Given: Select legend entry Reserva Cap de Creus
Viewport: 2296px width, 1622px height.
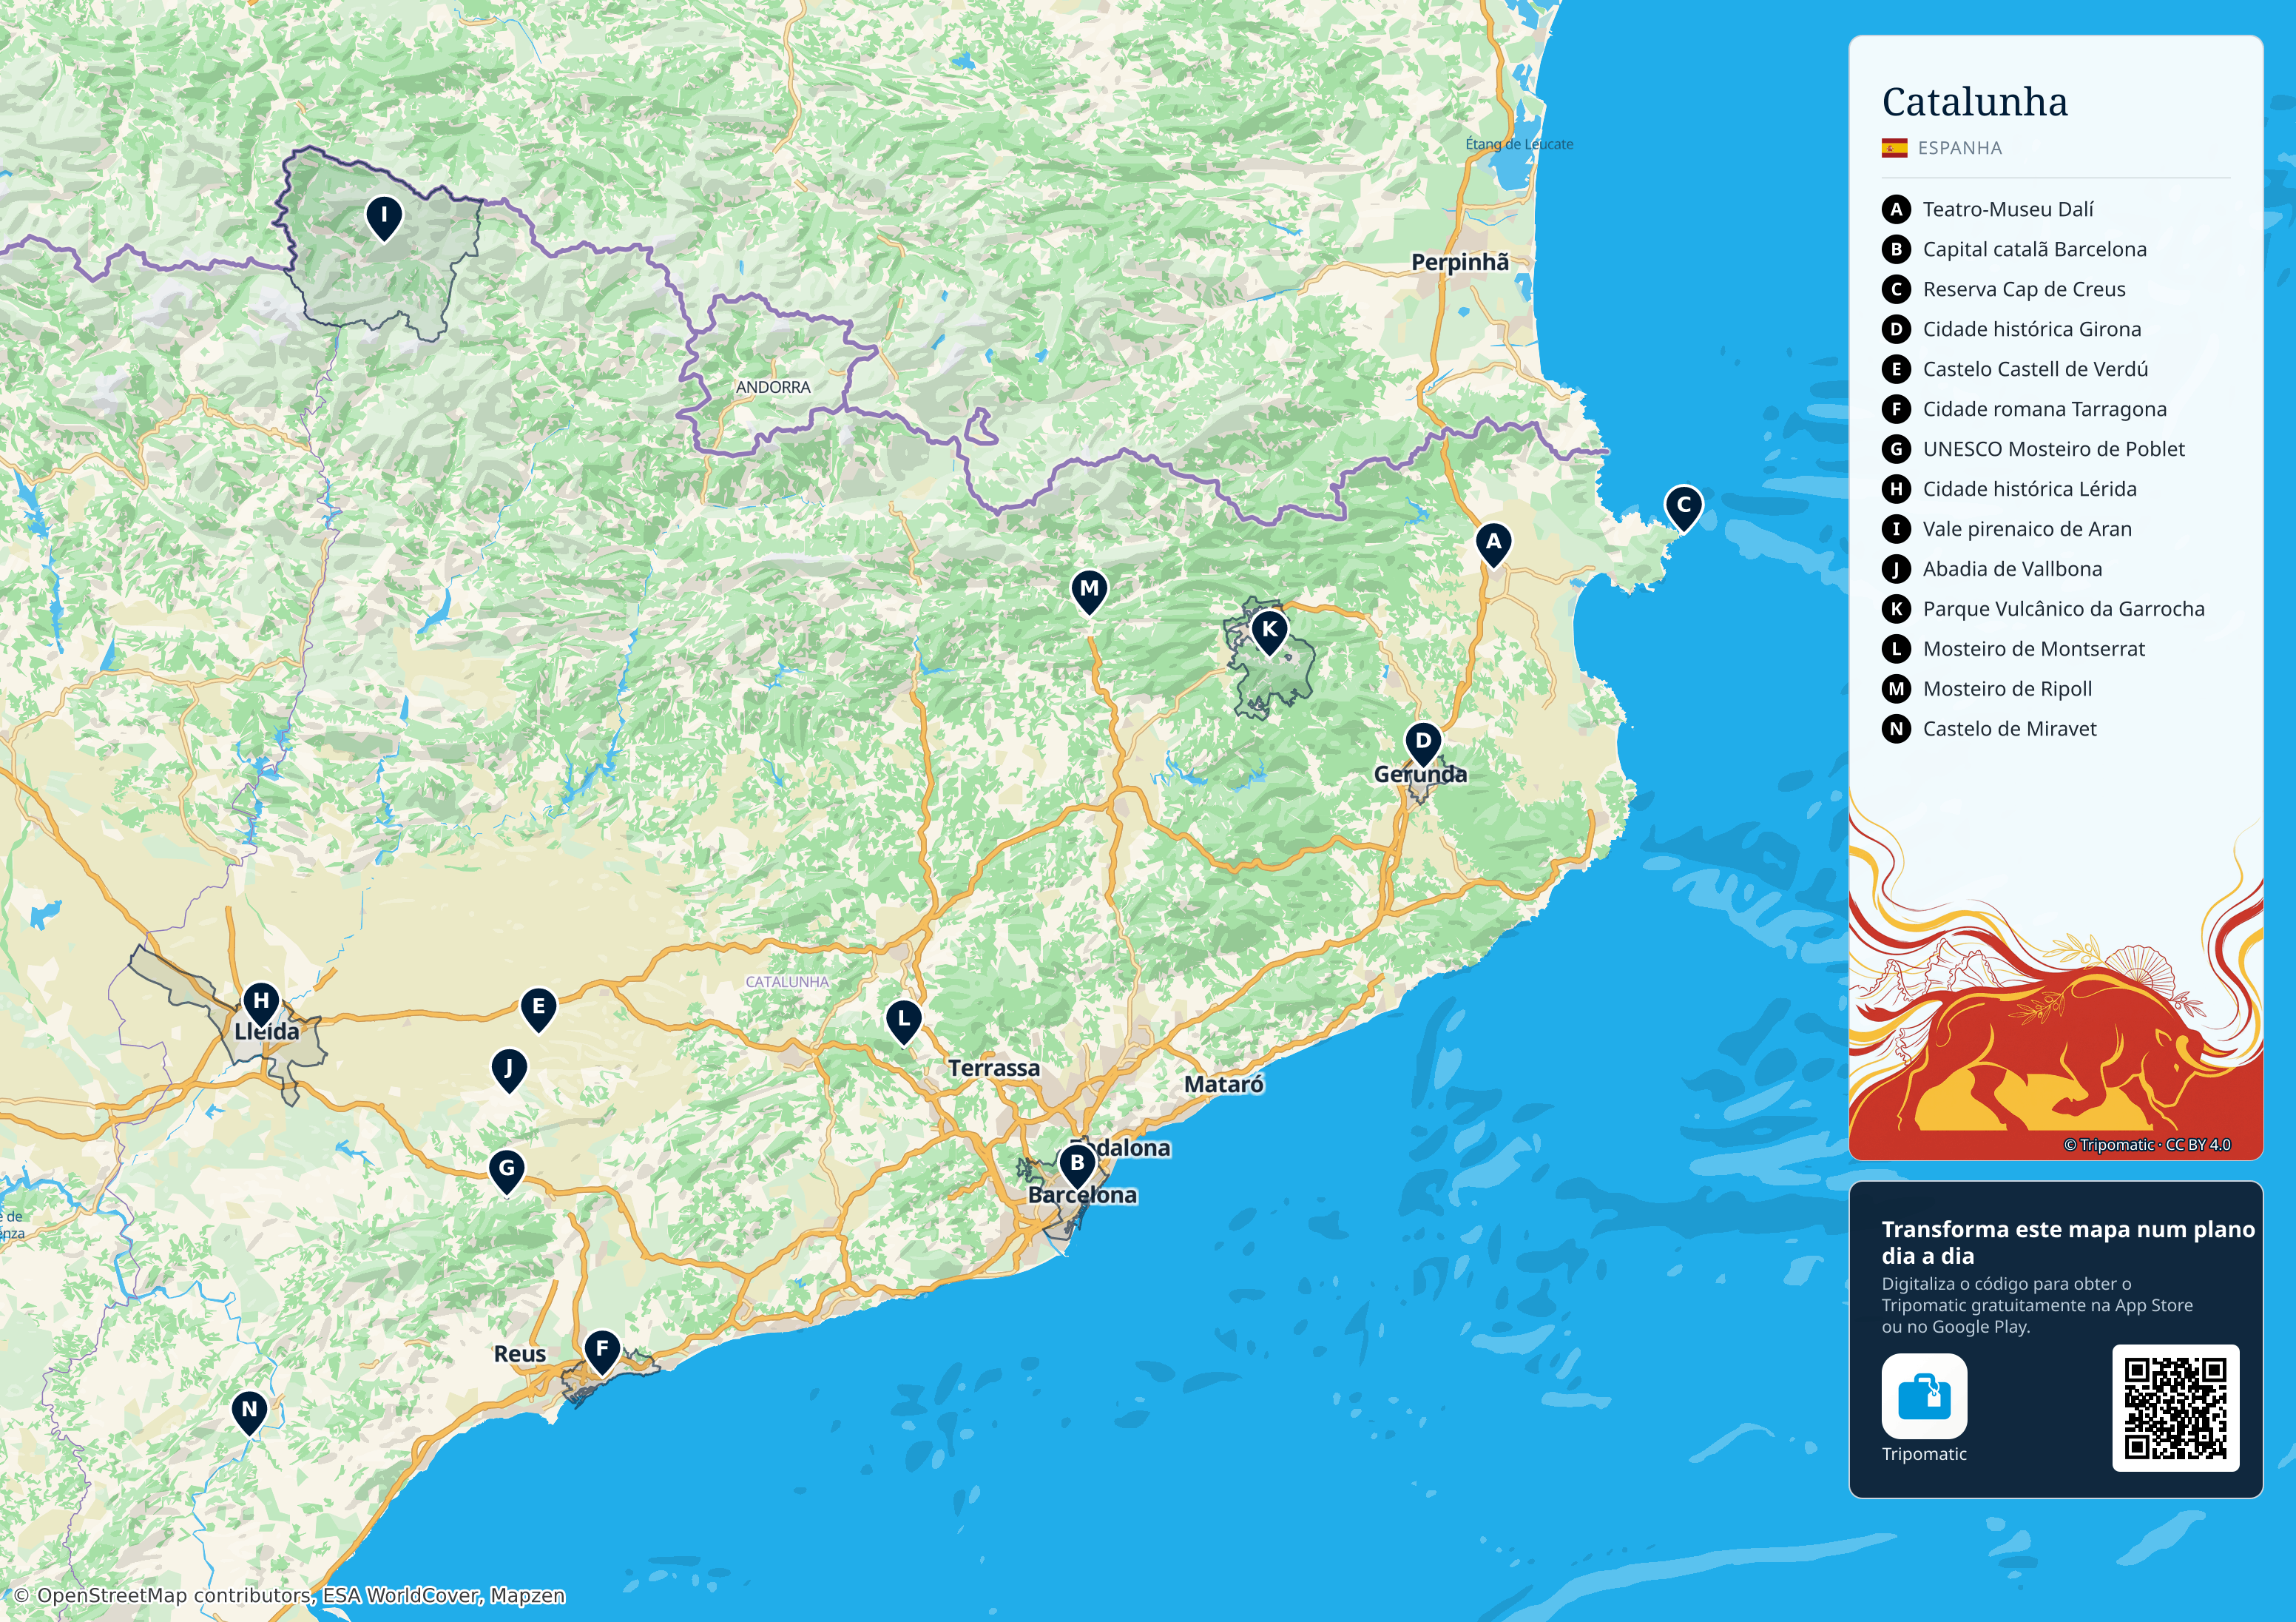Looking at the screenshot, I should [2024, 289].
